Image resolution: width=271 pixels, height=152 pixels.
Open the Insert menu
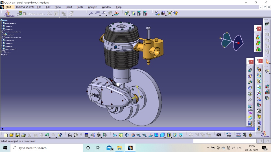(69, 7)
